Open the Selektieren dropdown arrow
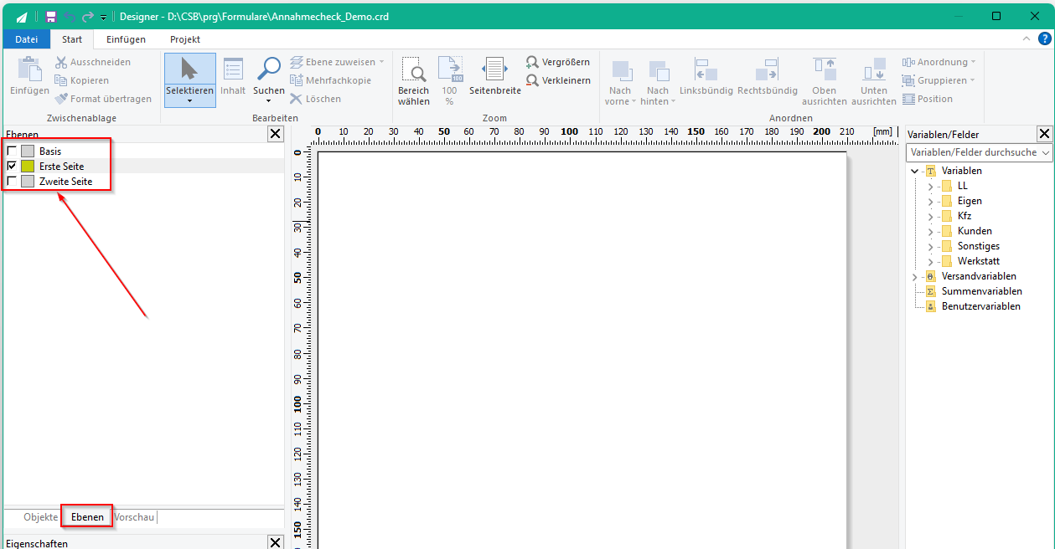The height and width of the screenshot is (549, 1055). click(x=189, y=101)
